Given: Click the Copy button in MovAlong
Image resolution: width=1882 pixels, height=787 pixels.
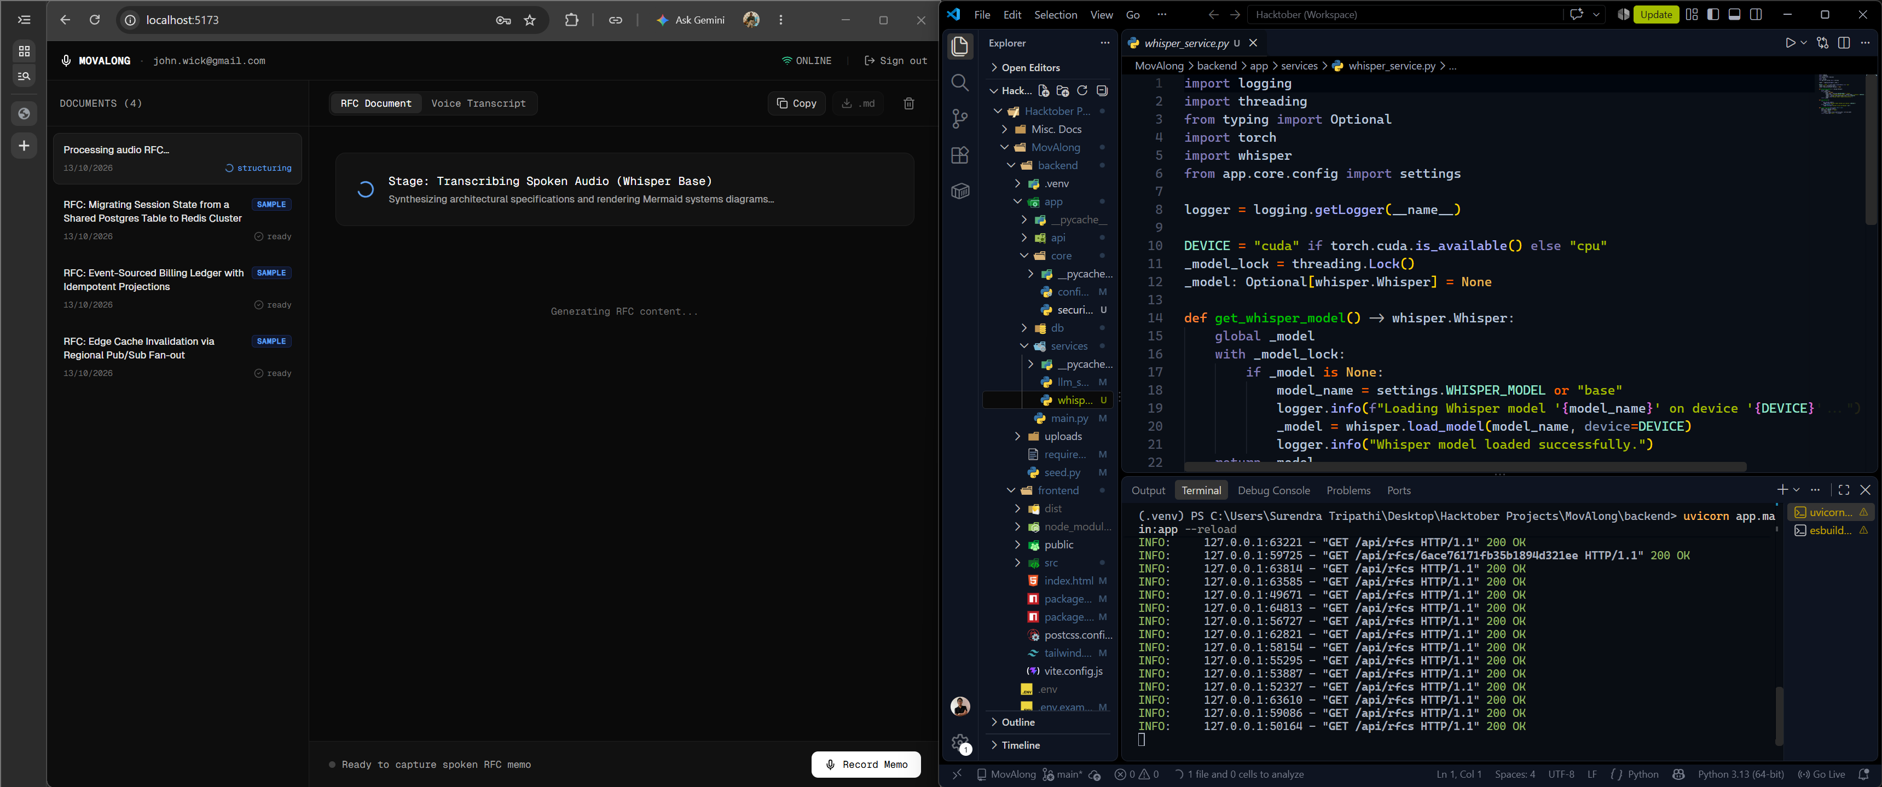Looking at the screenshot, I should [x=796, y=104].
